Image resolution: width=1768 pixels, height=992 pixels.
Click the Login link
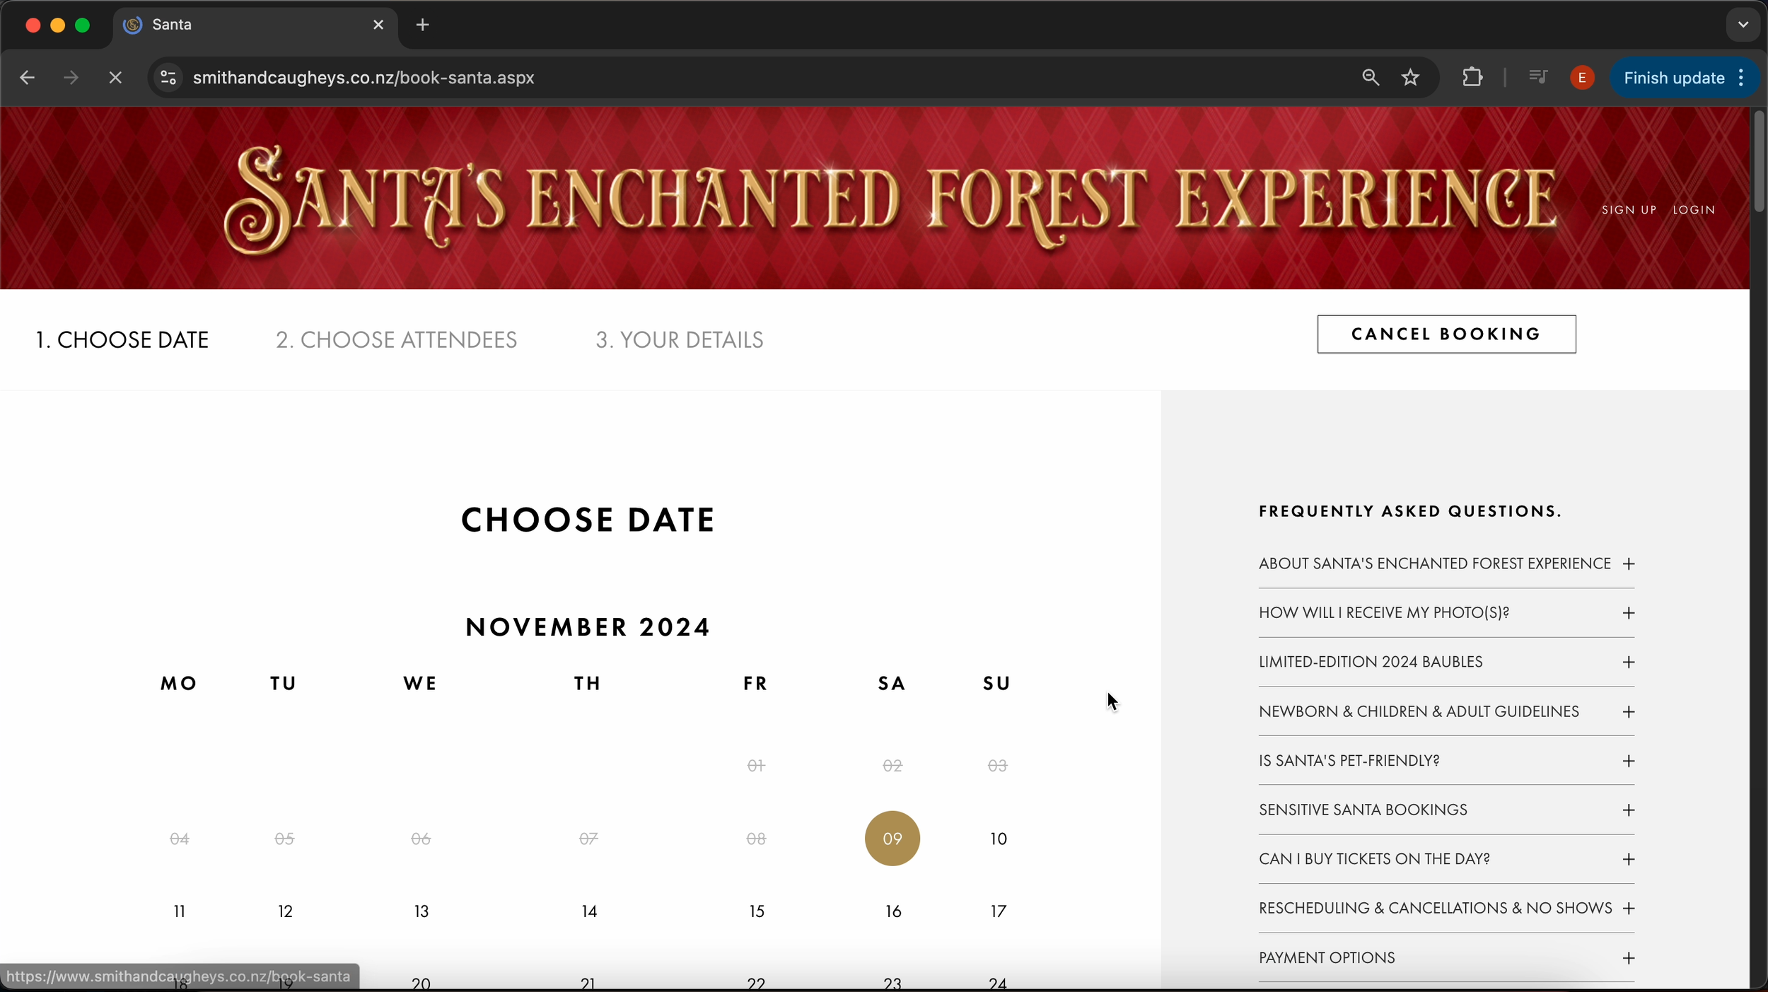tap(1693, 210)
